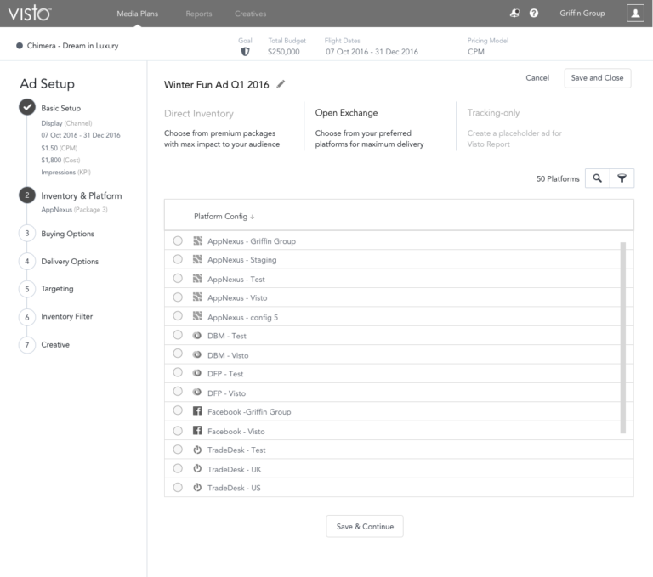Click the platform list scrollbar
653x577 pixels.
pyautogui.click(x=623, y=337)
